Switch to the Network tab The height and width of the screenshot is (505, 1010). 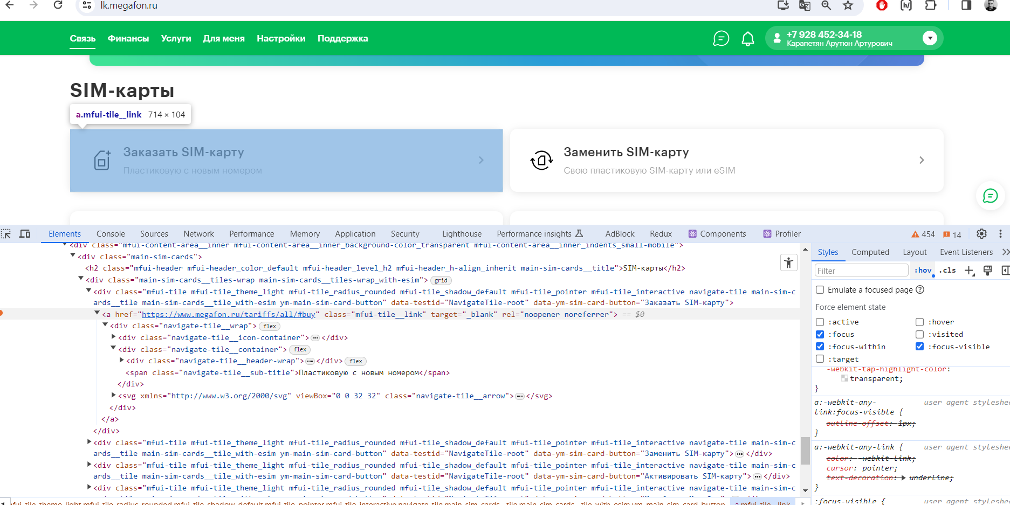[198, 234]
